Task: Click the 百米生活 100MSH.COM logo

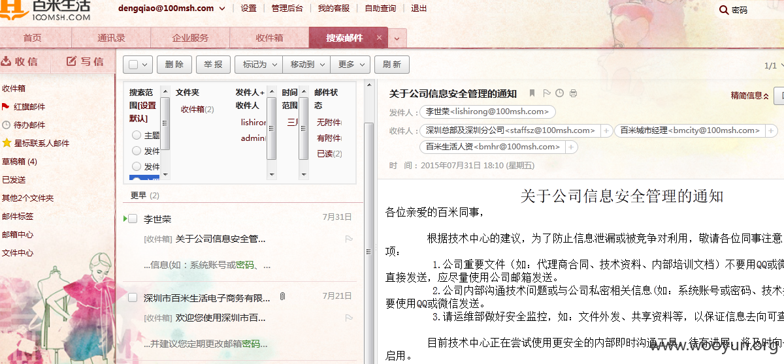Action: (45, 10)
